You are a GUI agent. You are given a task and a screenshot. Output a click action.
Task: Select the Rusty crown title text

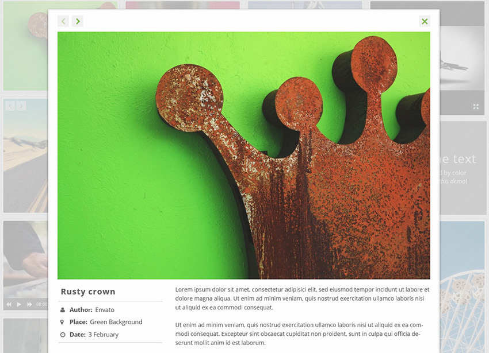(87, 291)
